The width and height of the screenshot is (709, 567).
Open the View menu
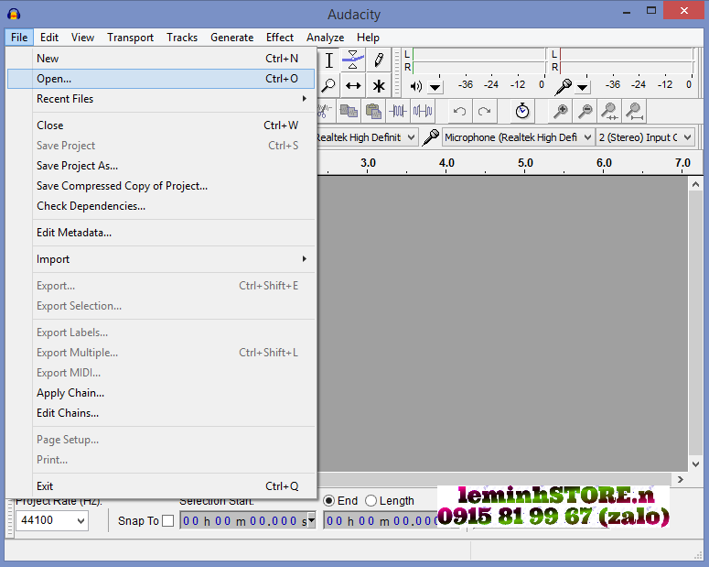click(x=82, y=38)
